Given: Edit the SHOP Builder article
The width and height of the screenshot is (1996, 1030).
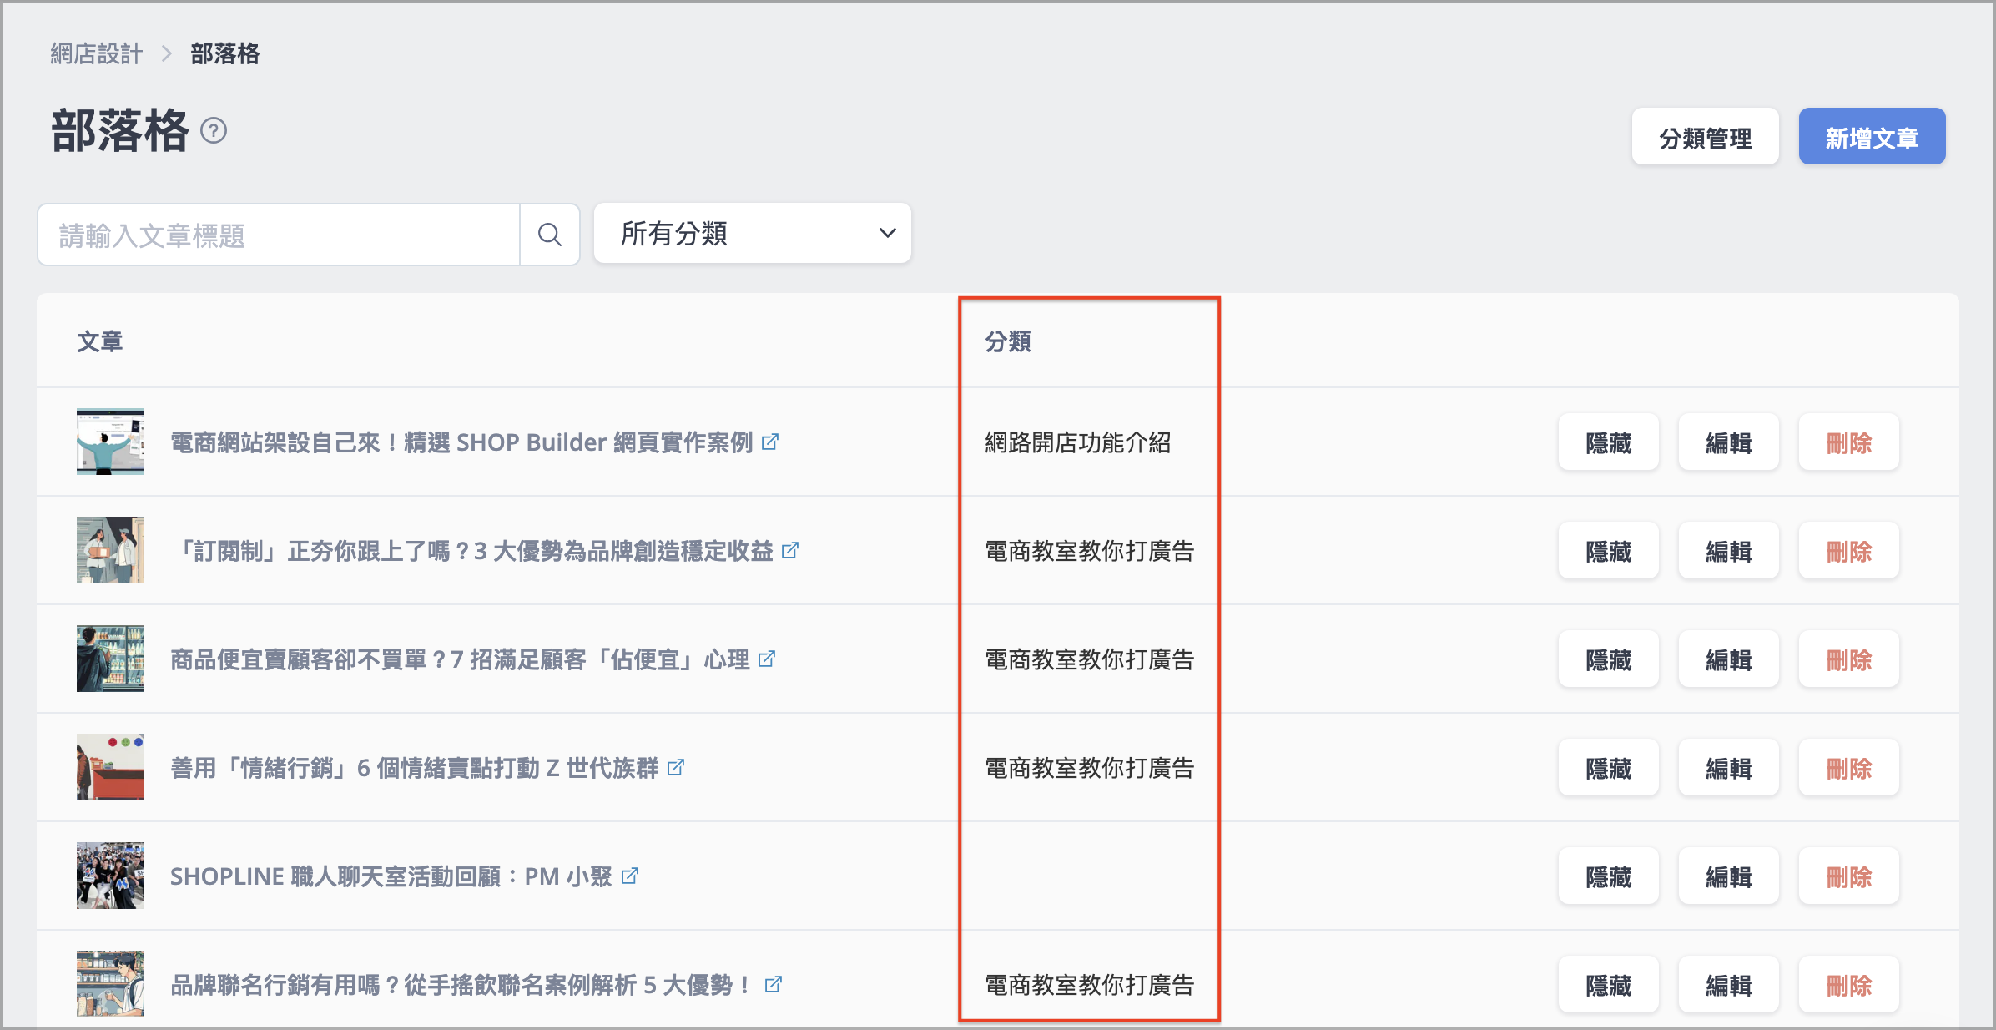Looking at the screenshot, I should click(x=1728, y=442).
